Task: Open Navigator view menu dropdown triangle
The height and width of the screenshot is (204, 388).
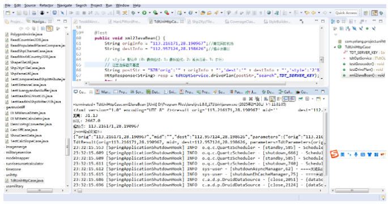Action: pyautogui.click(x=66, y=28)
